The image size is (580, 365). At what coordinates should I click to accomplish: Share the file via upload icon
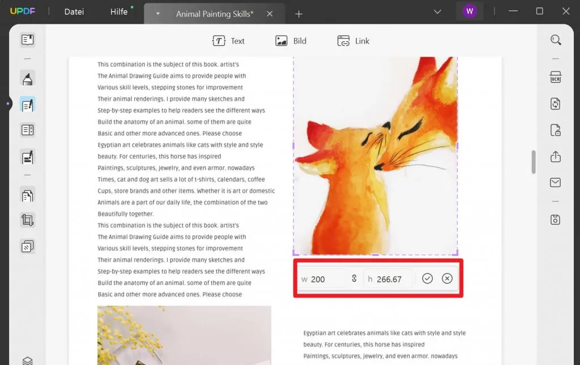coord(555,156)
